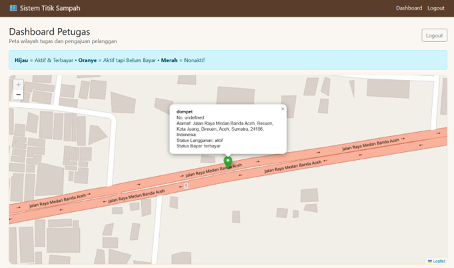Click the Merah legend label

(169, 60)
